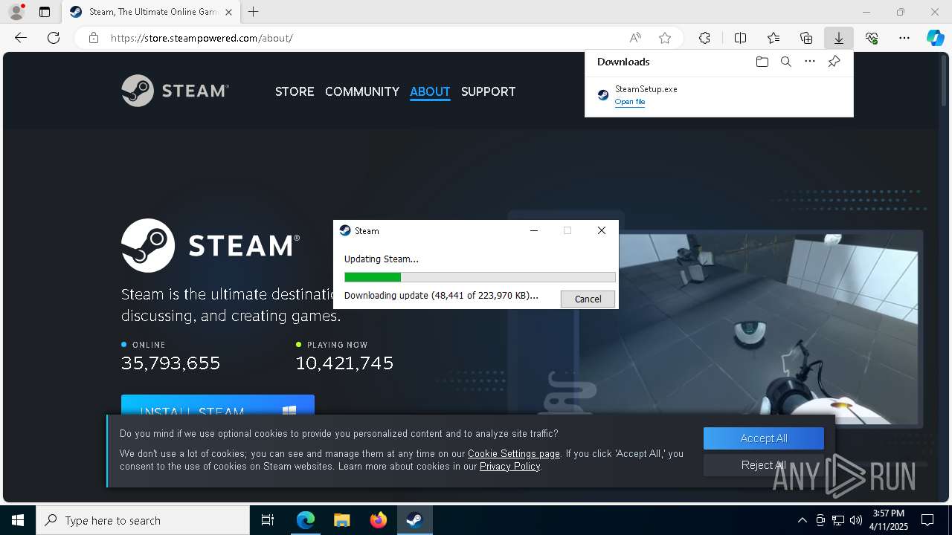Launch Firefox from the taskbar
The height and width of the screenshot is (535, 952).
[x=378, y=520]
